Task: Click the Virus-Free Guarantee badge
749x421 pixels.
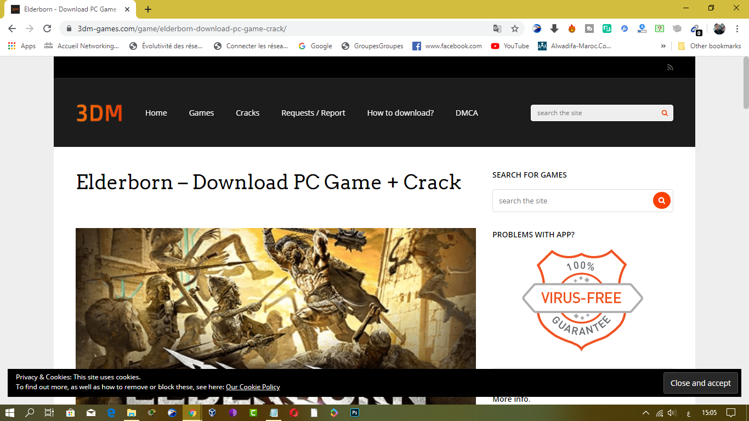Action: pos(582,299)
